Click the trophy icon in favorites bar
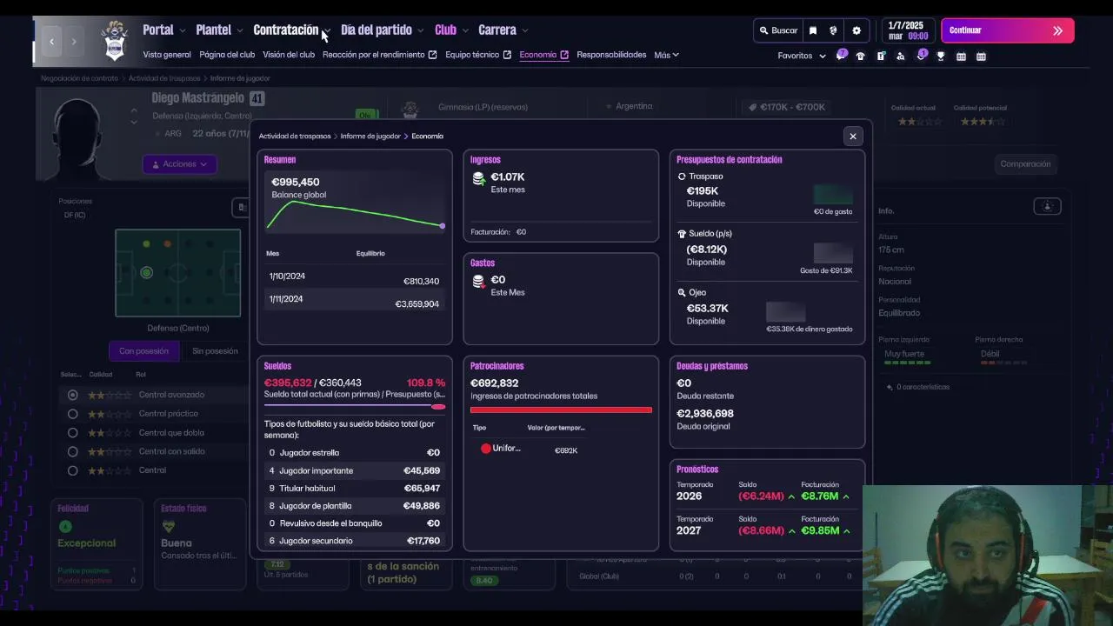Viewport: 1113px width, 626px height. (x=941, y=57)
